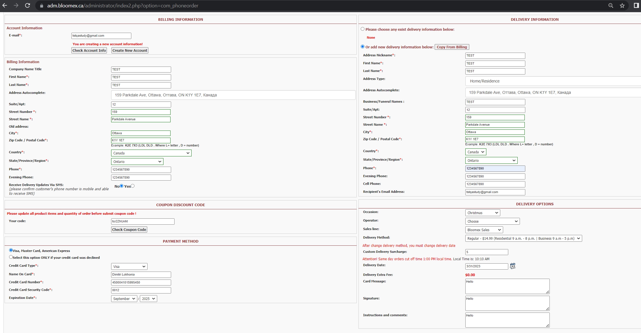The height and width of the screenshot is (333, 641).
Task: Click Recipient's Email Address field
Action: [x=495, y=192]
